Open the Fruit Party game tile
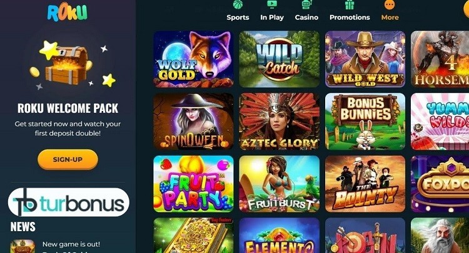Image resolution: width=469 pixels, height=253 pixels. tap(193, 184)
